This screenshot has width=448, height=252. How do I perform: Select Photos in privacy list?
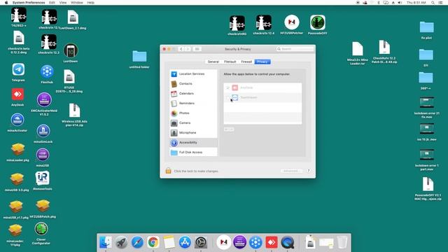(x=193, y=113)
